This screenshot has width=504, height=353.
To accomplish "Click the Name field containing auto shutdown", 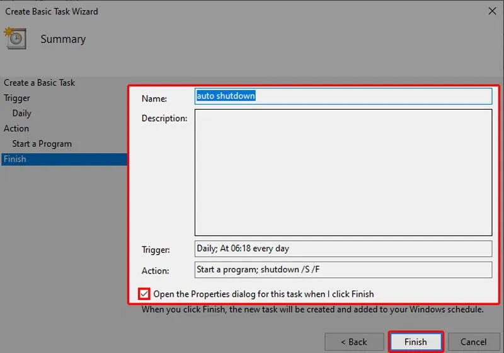I will pos(343,96).
